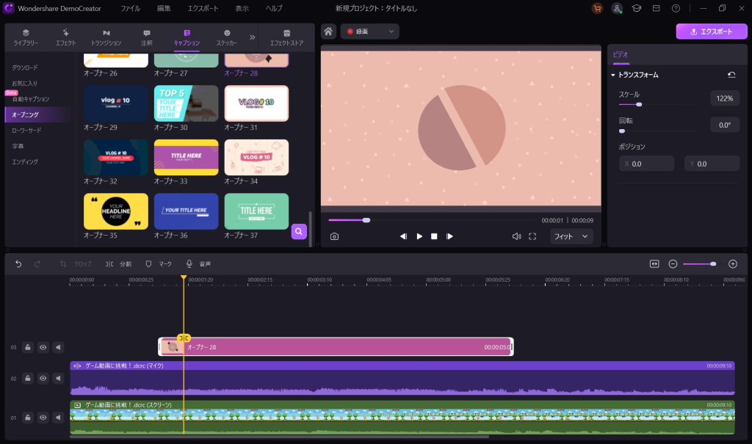This screenshot has width=752, height=444.
Task: Hide track 01 with eye icon
Action: point(43,418)
